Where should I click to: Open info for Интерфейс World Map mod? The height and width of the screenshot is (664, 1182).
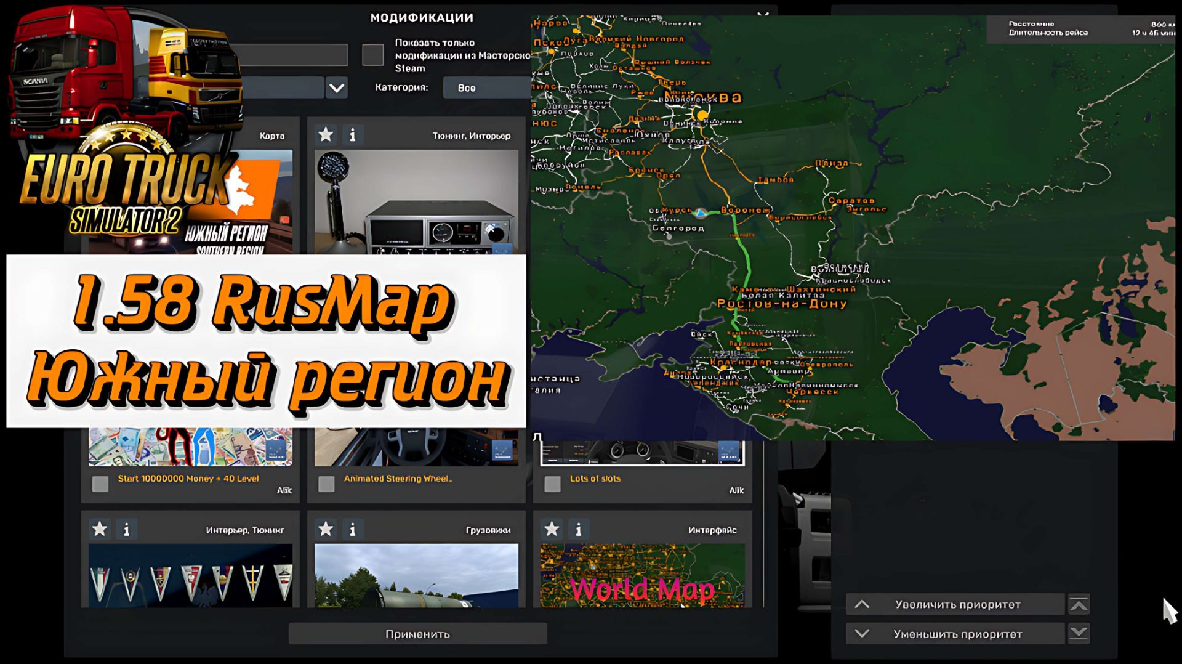[x=578, y=528]
